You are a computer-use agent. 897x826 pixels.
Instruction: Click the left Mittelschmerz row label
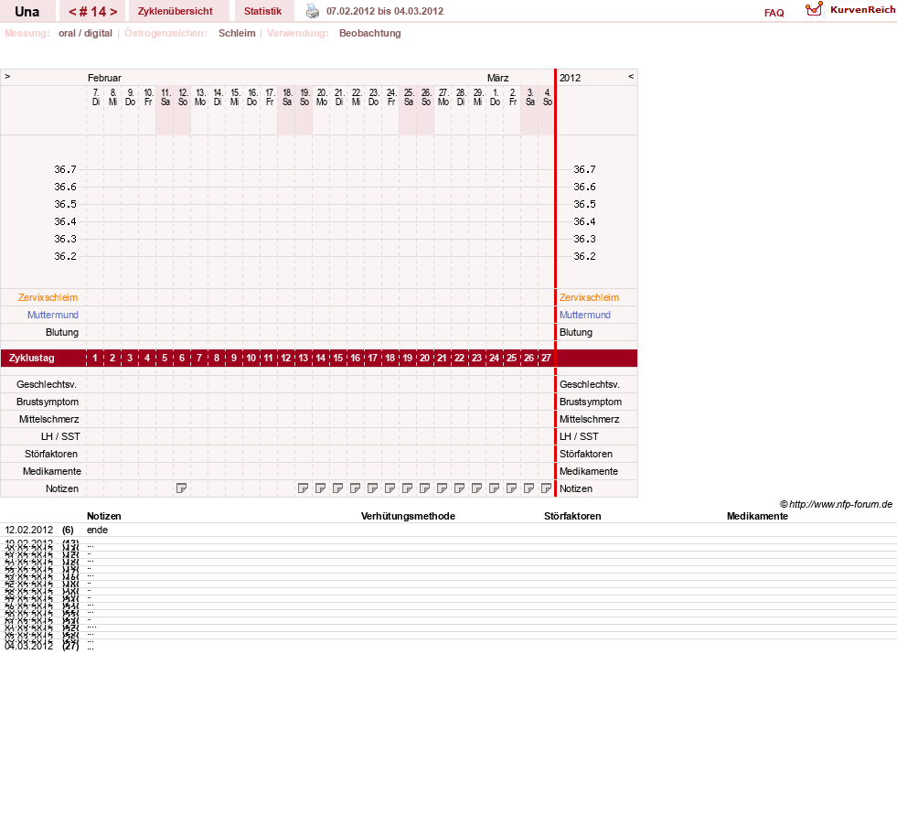coord(48,419)
